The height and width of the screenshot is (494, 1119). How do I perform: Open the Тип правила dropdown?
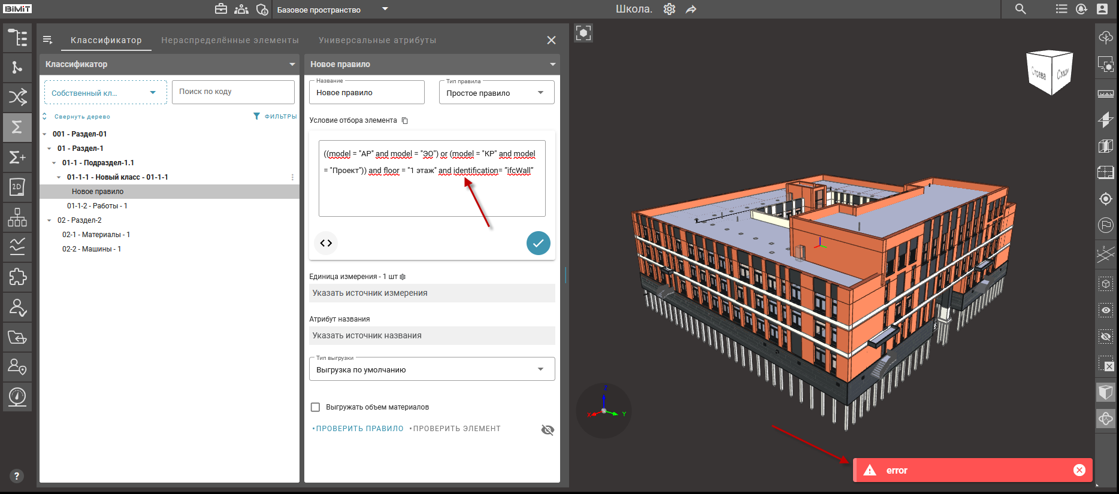[496, 93]
